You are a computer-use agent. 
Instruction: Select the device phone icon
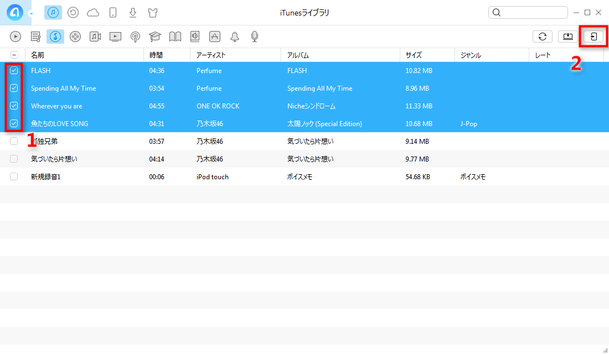point(113,13)
